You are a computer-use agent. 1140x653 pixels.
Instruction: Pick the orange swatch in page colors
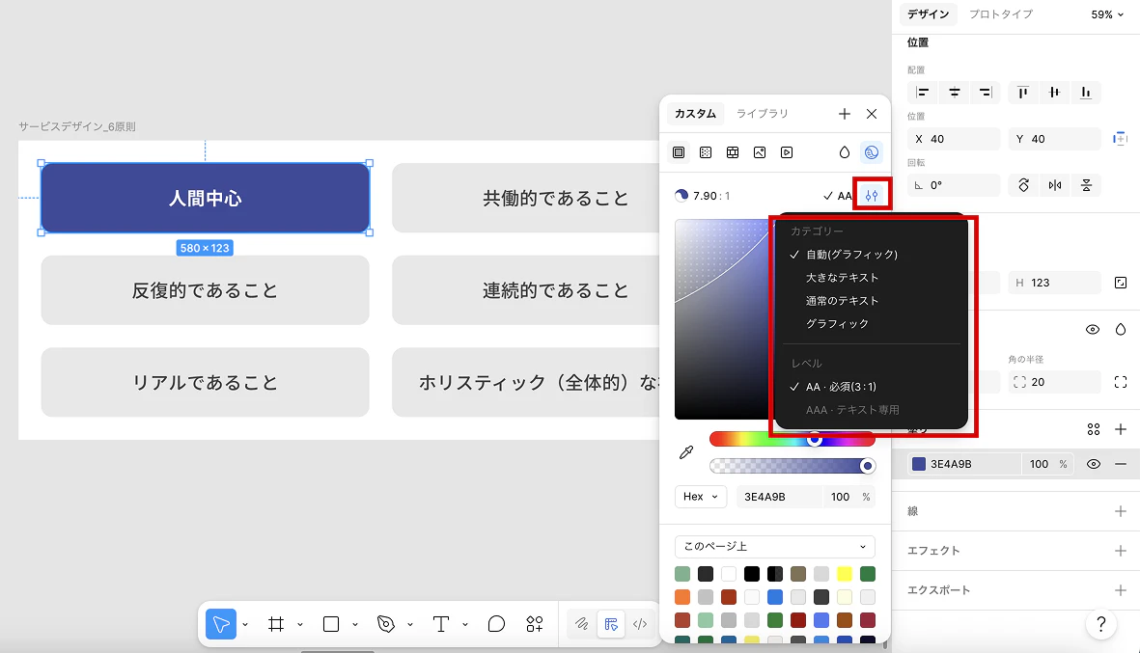coord(681,597)
